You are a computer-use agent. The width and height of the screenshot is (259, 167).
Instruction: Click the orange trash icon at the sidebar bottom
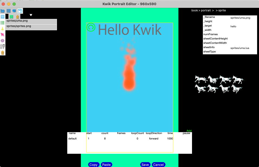click(2, 53)
